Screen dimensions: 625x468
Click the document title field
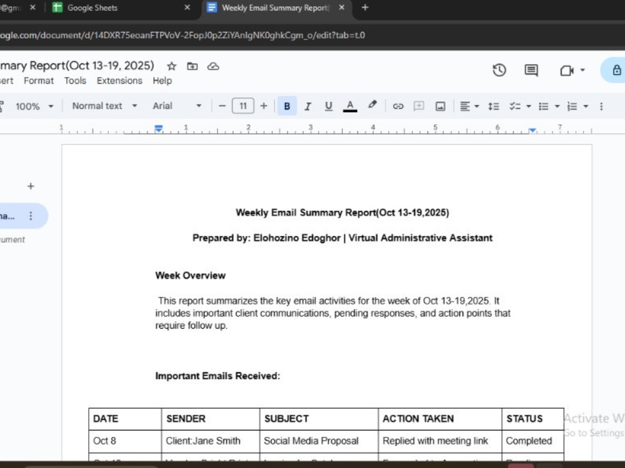tap(77, 66)
